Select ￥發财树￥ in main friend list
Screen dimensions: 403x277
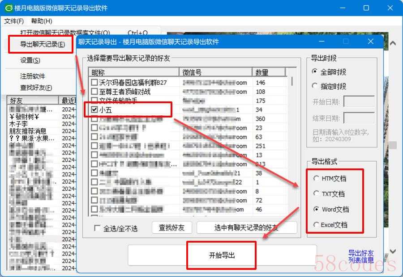(x=25, y=117)
